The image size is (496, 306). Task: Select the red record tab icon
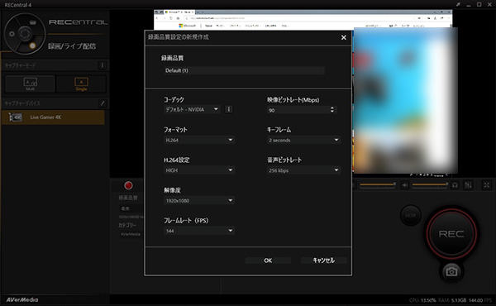pyautogui.click(x=128, y=186)
